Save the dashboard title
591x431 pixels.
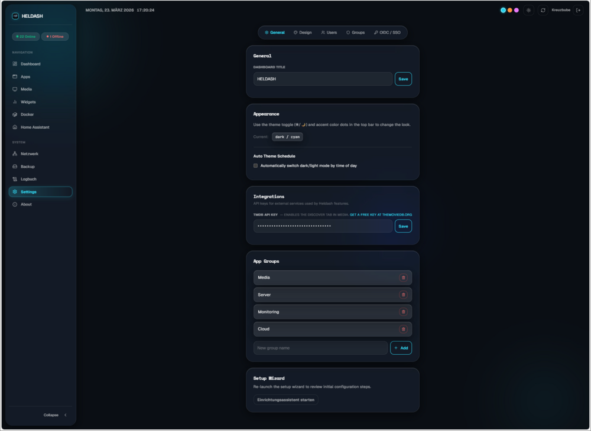tap(403, 79)
